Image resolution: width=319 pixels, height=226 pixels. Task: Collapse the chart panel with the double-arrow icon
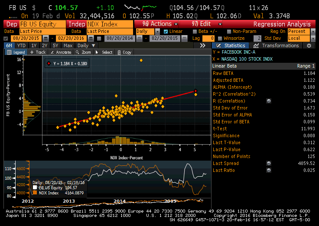tap(202, 45)
